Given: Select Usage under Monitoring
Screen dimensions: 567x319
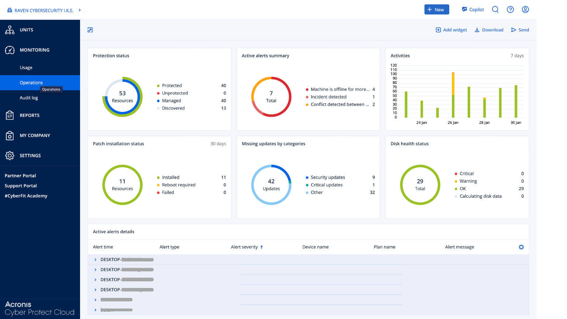Looking at the screenshot, I should 26,68.
